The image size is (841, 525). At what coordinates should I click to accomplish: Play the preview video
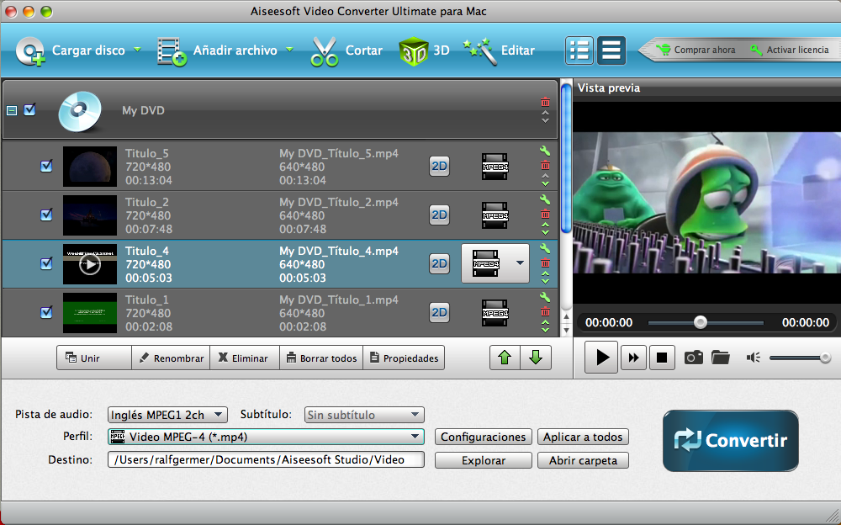coord(601,357)
